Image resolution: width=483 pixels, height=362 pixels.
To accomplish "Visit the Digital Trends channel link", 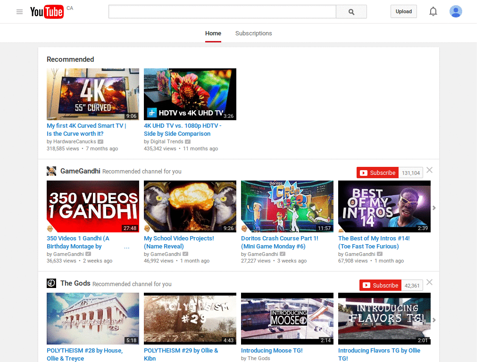I will click(x=167, y=141).
